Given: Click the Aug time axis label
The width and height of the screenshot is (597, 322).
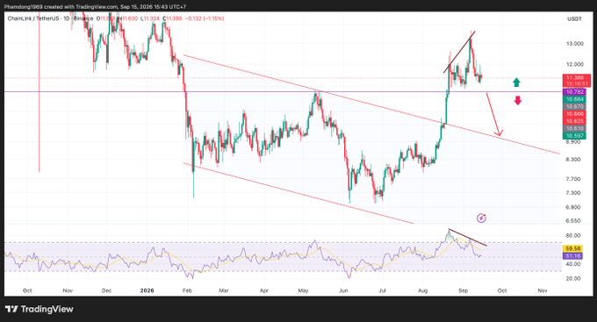Looking at the screenshot, I should pyautogui.click(x=422, y=290).
